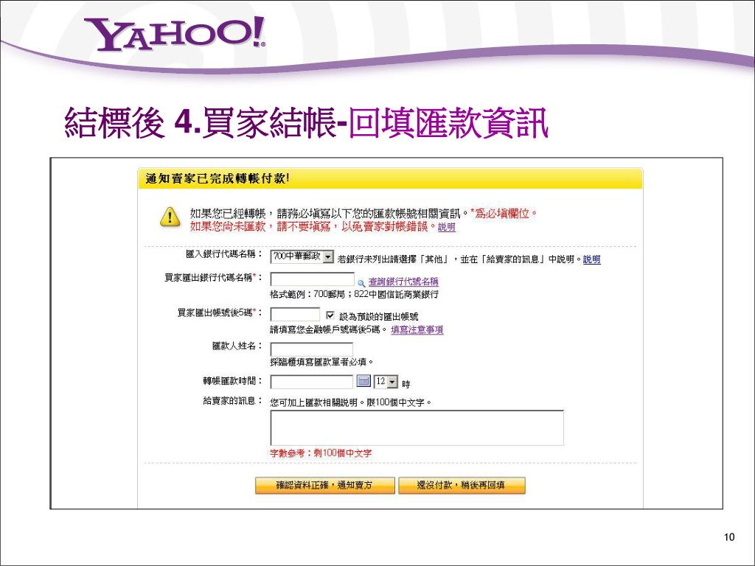Click 確認資料正確，通知賣方 button

point(325,485)
